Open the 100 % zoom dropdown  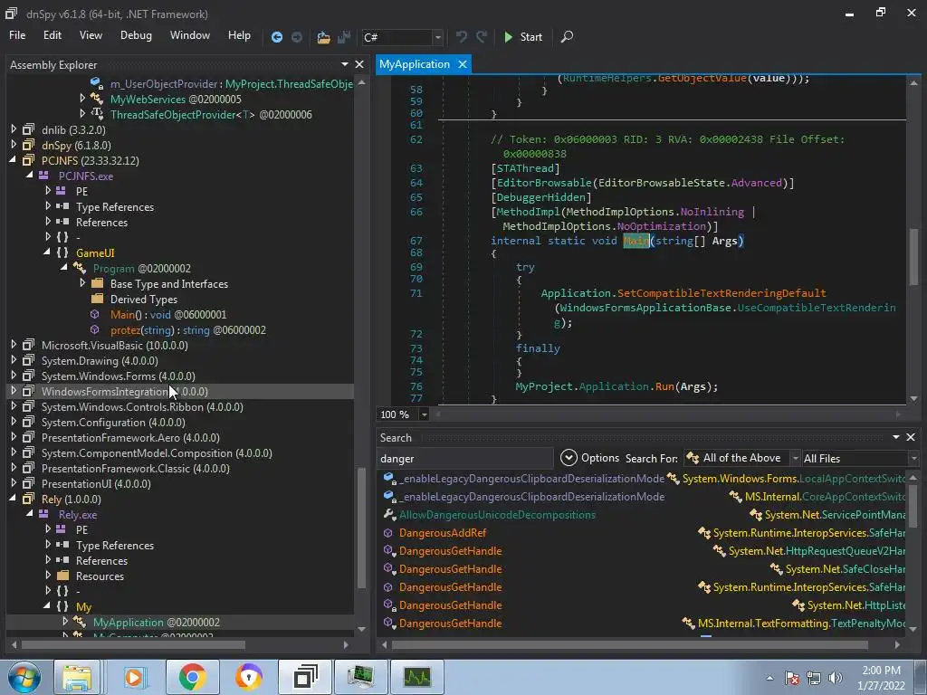point(424,414)
